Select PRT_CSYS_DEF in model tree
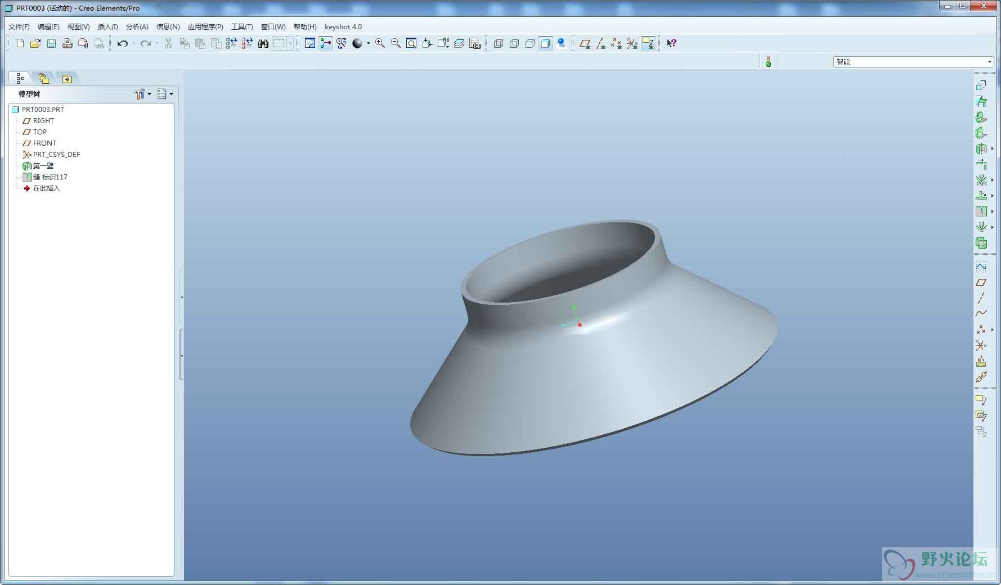Screen dimensions: 1001x585 (x=51, y=155)
